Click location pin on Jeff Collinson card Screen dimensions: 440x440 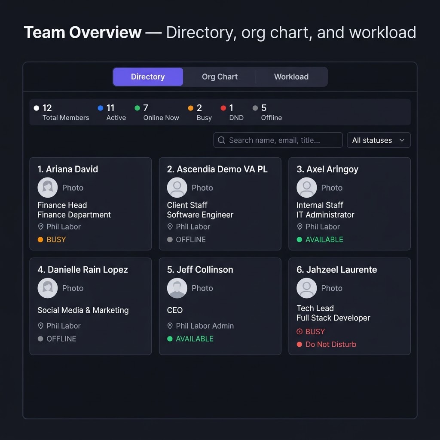point(170,326)
